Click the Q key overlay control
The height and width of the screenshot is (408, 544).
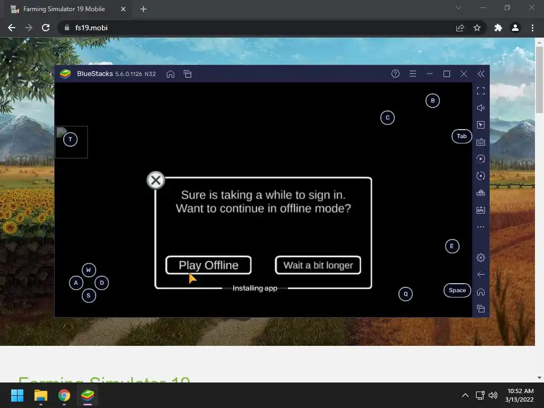(405, 294)
